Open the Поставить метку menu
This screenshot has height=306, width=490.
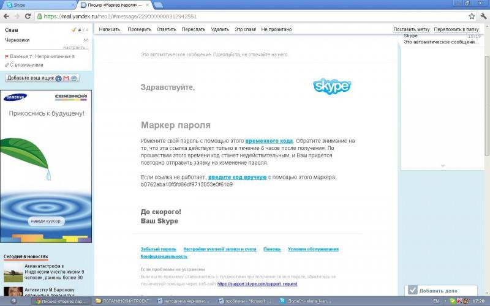pyautogui.click(x=412, y=29)
